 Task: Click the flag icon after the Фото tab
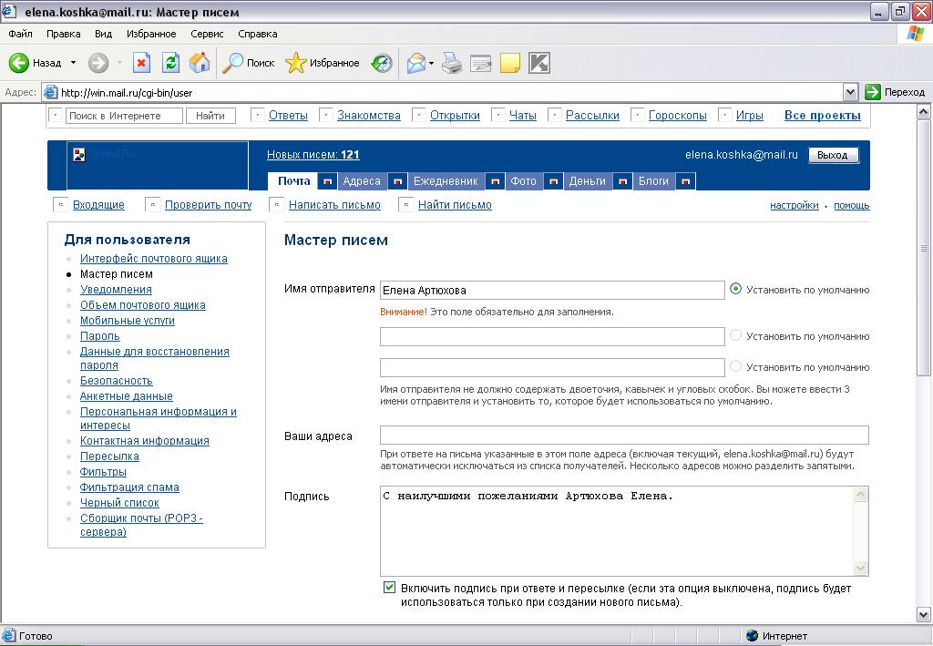(x=553, y=181)
